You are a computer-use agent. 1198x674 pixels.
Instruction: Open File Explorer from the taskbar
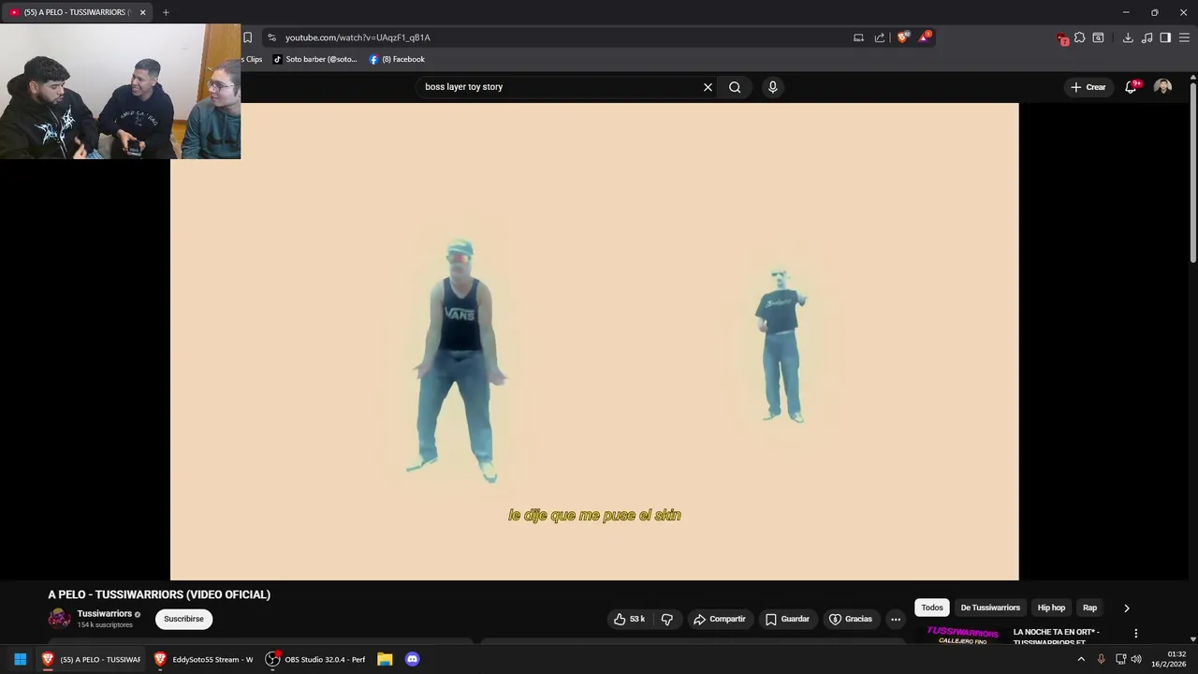point(385,659)
